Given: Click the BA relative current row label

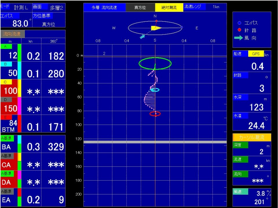Looking at the screenshot, I should 6,147.
